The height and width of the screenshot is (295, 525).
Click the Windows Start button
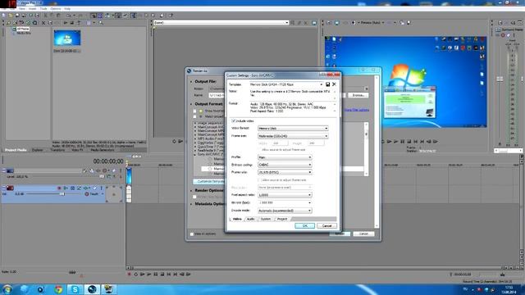point(7,289)
